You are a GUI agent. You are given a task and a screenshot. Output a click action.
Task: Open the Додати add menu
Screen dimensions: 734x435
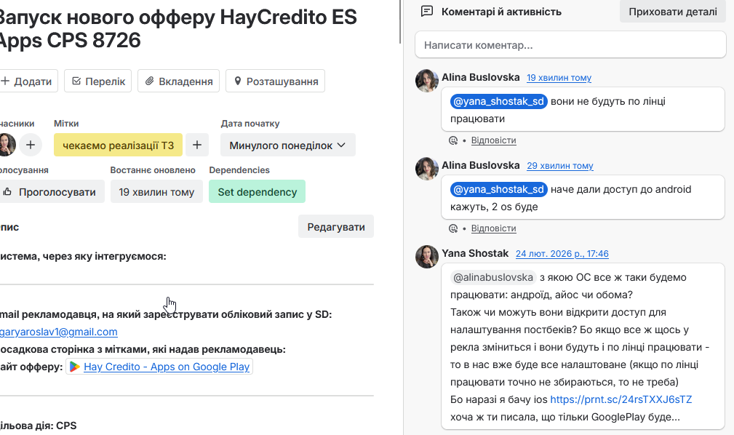27,81
